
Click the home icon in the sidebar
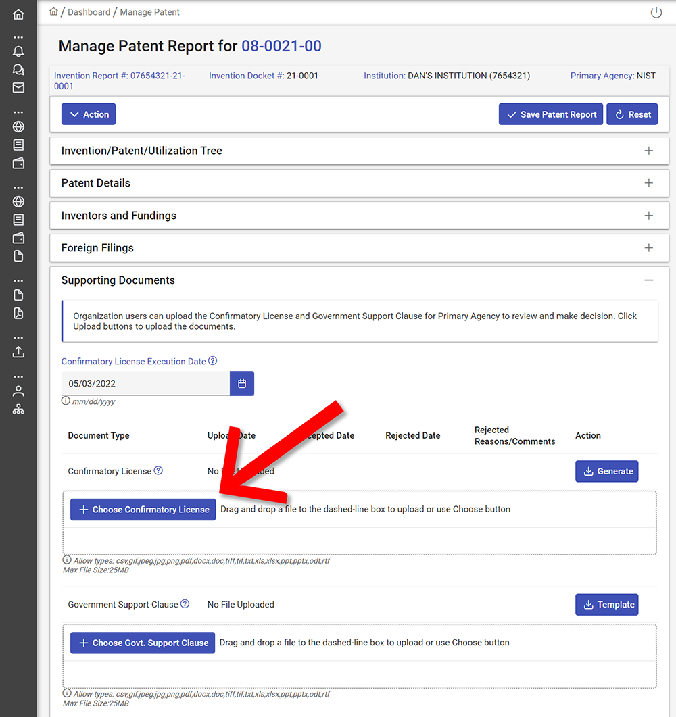point(18,14)
